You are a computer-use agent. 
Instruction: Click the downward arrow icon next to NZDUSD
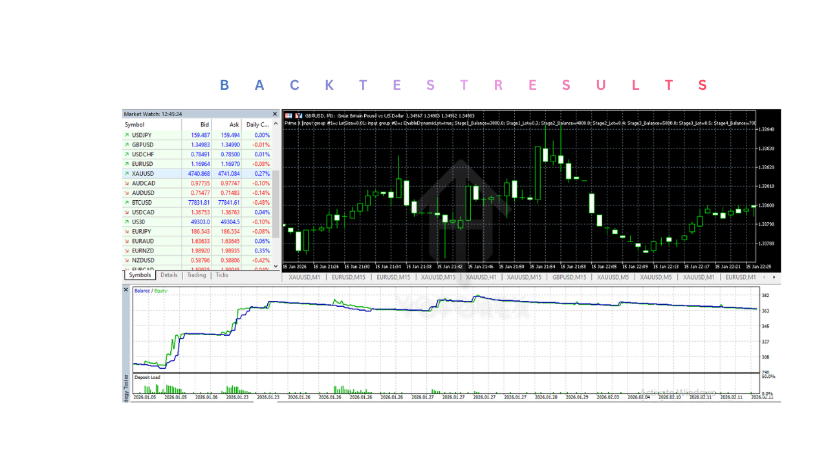pyautogui.click(x=126, y=260)
